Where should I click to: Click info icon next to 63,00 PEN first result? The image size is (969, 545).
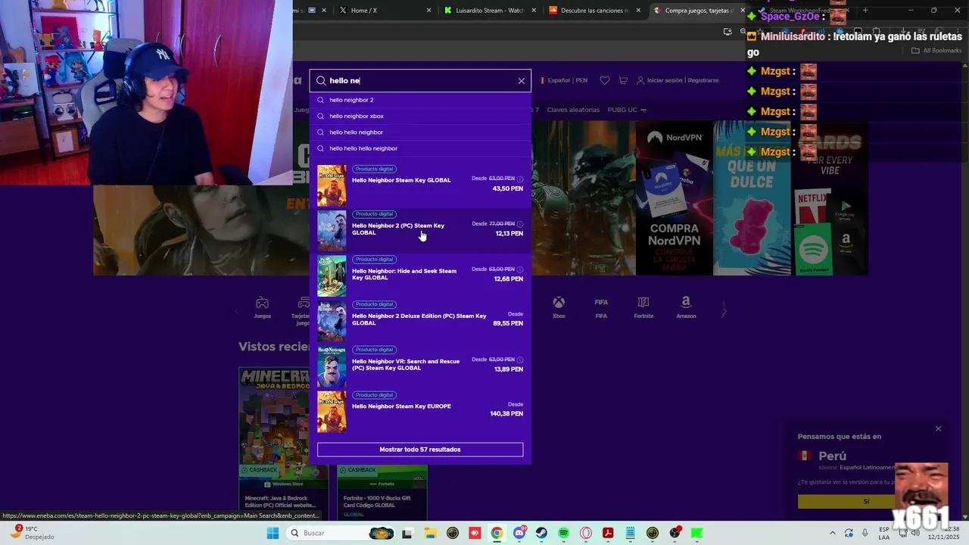pyautogui.click(x=520, y=179)
